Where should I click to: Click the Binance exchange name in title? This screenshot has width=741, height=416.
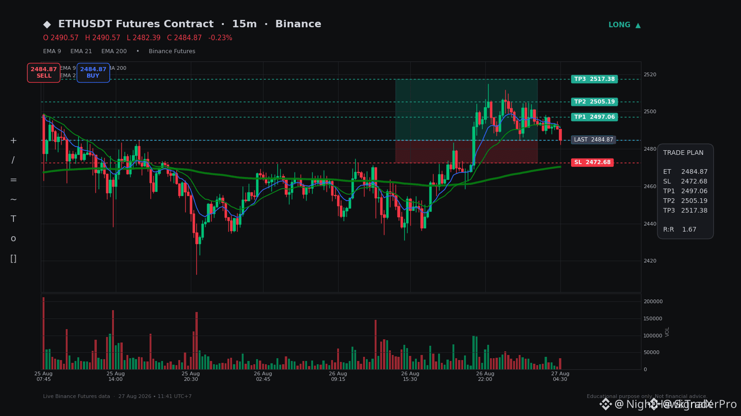298,24
